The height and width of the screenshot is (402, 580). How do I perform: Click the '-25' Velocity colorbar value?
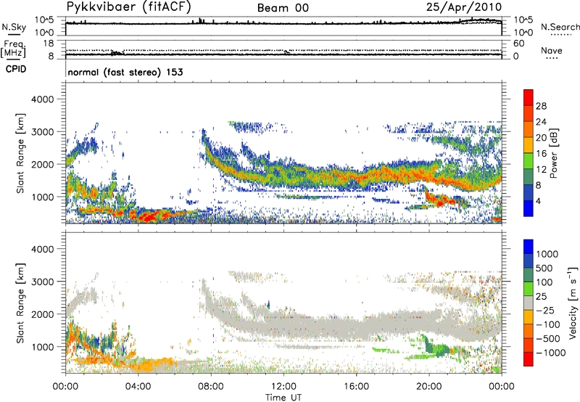(x=545, y=310)
